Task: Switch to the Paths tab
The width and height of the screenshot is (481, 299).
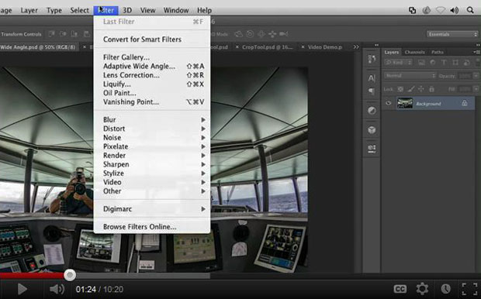Action: [x=437, y=52]
